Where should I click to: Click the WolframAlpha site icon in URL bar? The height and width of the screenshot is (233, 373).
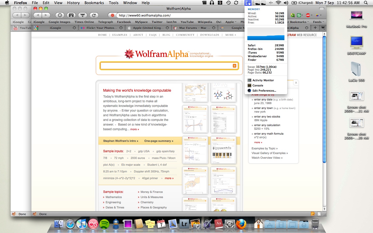(112, 15)
